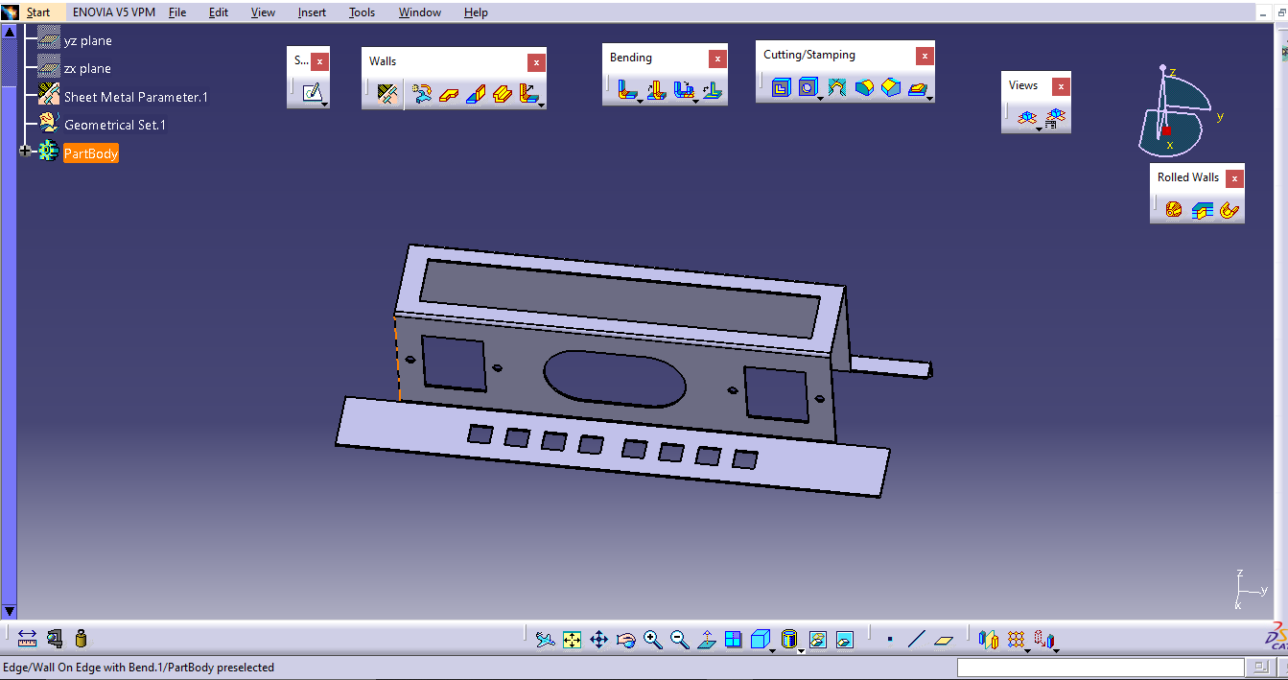This screenshot has width=1288, height=680.
Task: Click the Measure Between icon
Action: pos(27,639)
